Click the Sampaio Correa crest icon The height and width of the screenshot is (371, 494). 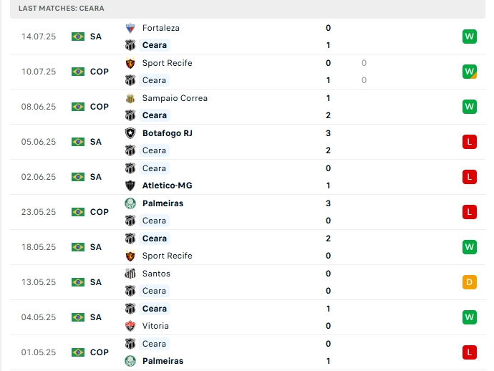(x=130, y=98)
